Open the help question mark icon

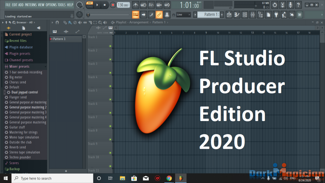click(298, 5)
